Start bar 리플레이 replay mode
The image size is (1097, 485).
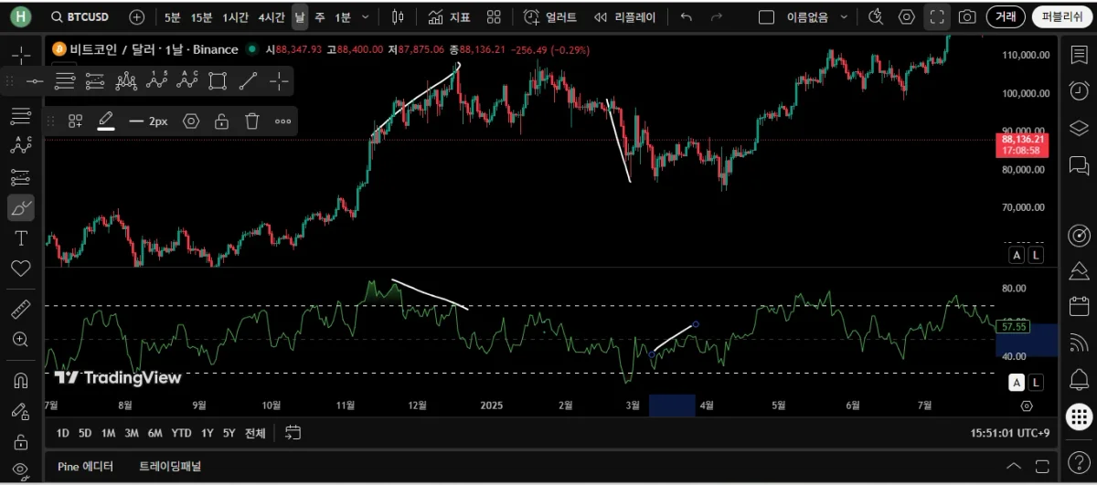pos(626,16)
